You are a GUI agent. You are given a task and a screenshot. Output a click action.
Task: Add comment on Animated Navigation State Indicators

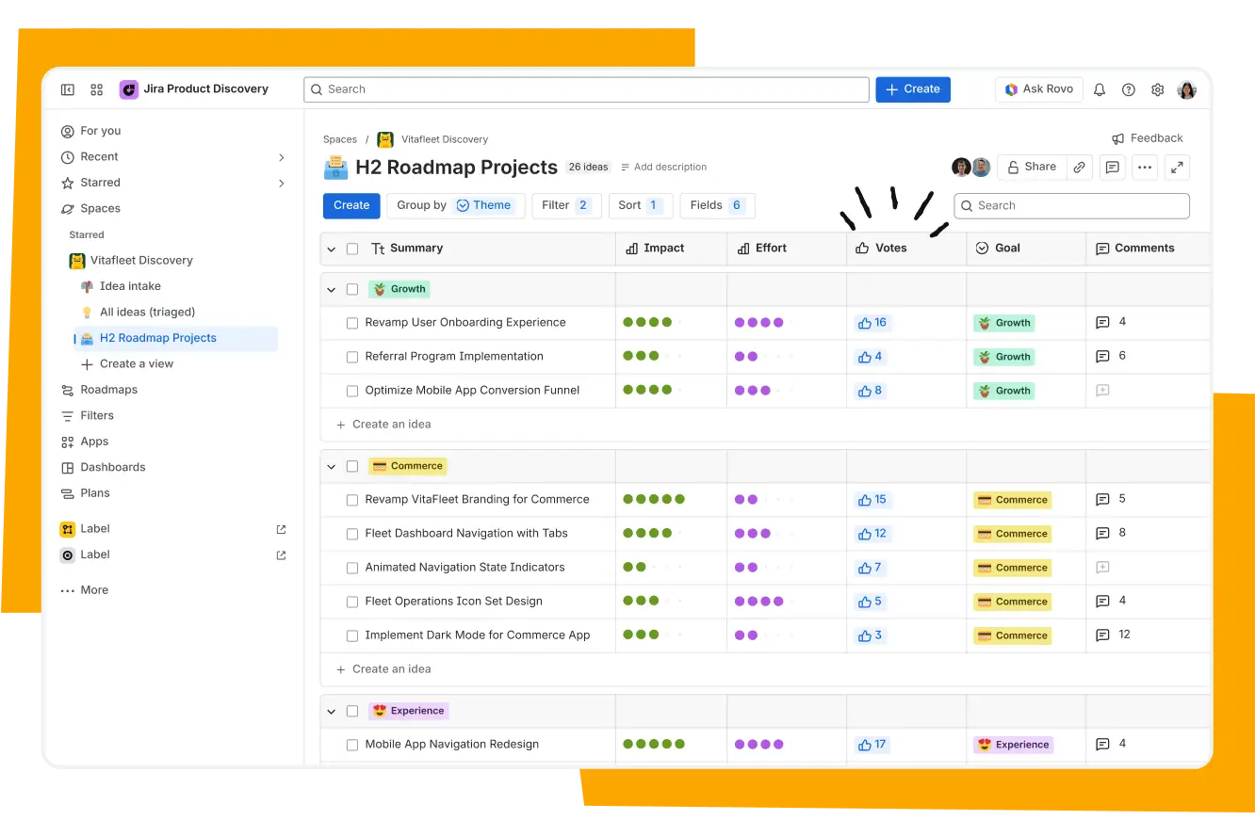[x=1102, y=568]
